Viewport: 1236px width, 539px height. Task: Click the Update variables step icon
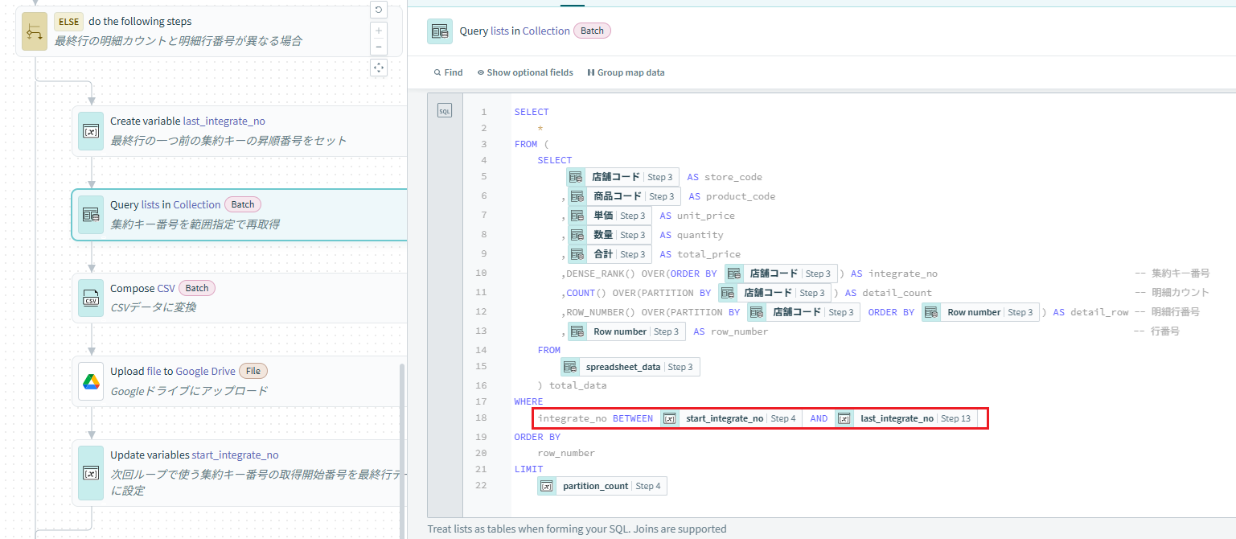pos(91,473)
